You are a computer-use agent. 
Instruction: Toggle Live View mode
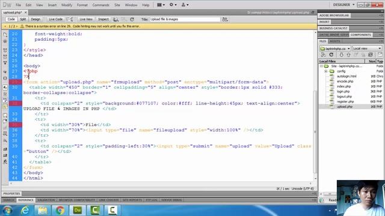[86, 19]
